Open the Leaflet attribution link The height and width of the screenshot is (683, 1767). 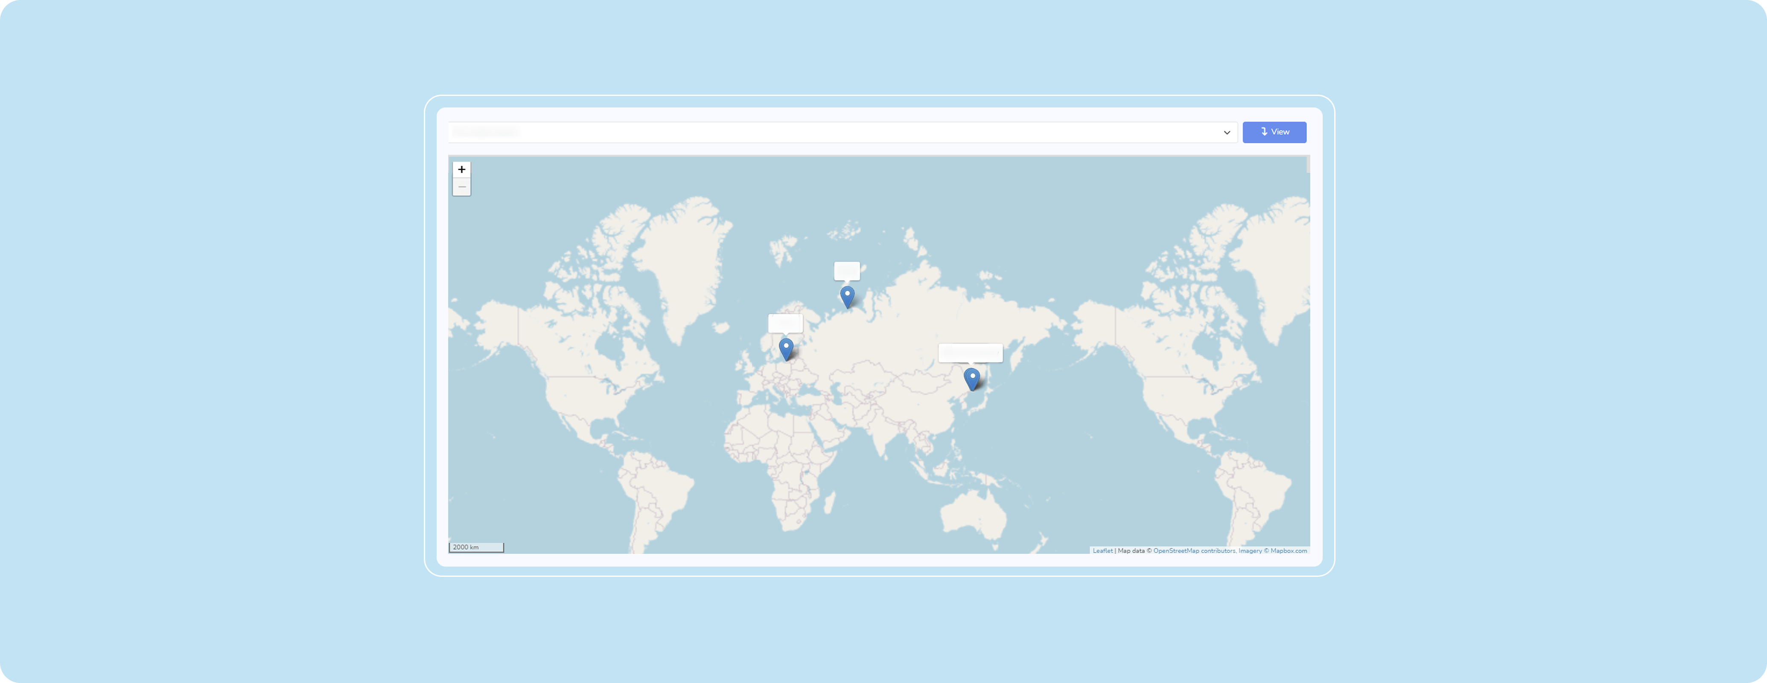click(x=1102, y=551)
